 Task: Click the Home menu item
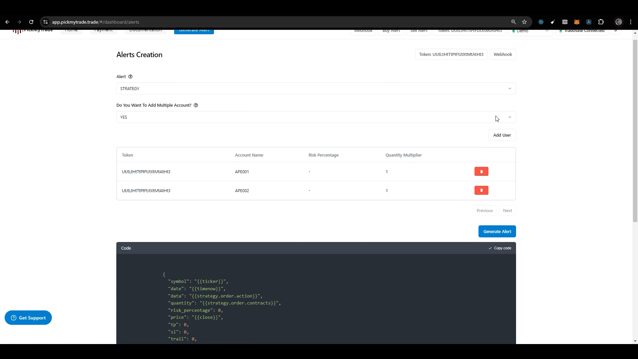(x=71, y=29)
